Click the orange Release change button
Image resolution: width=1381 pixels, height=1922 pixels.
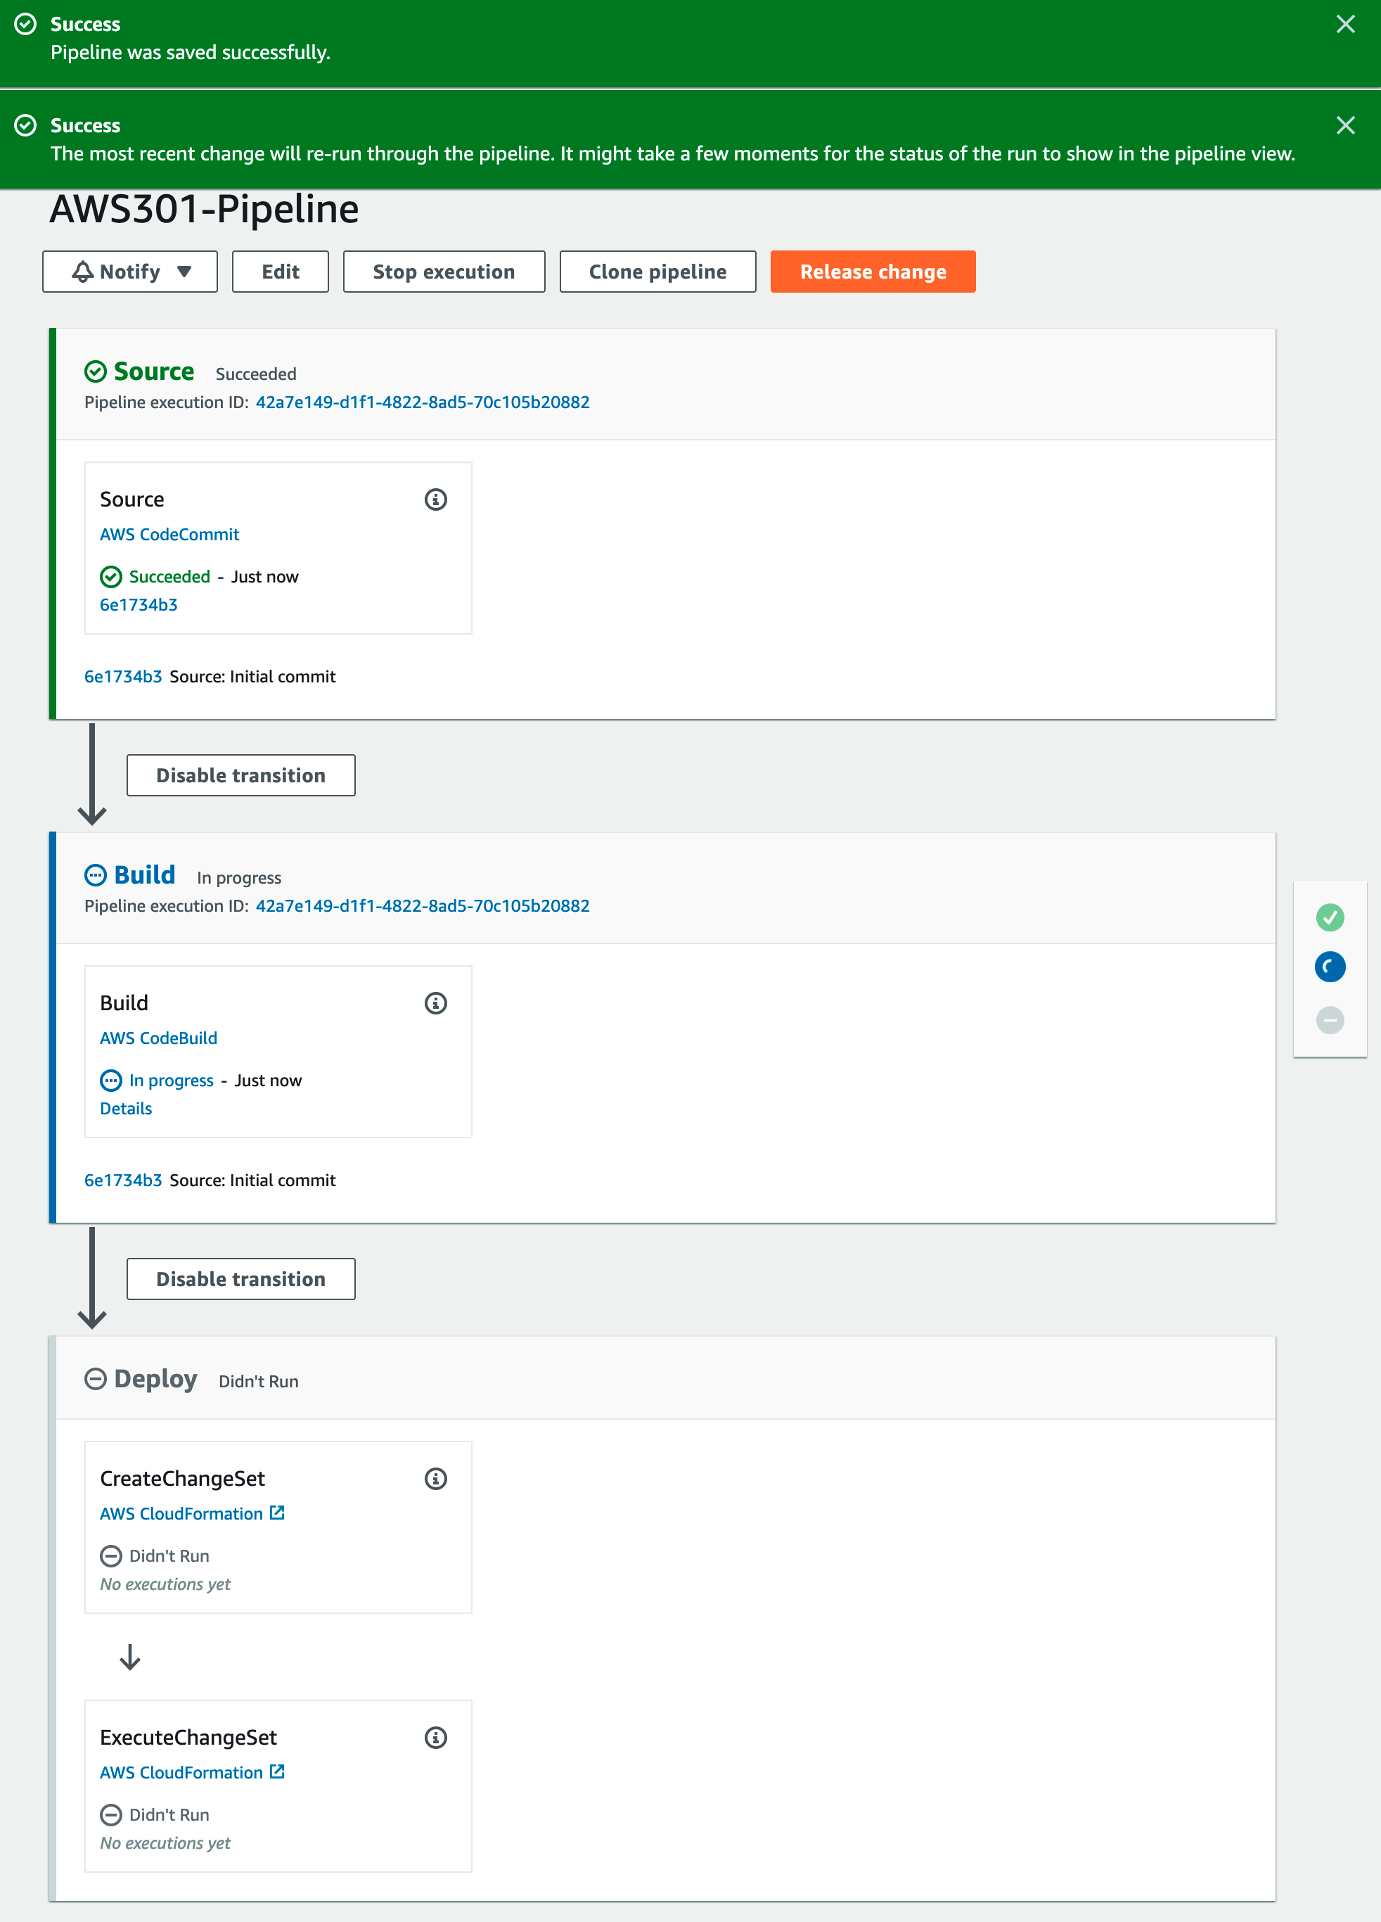point(873,271)
